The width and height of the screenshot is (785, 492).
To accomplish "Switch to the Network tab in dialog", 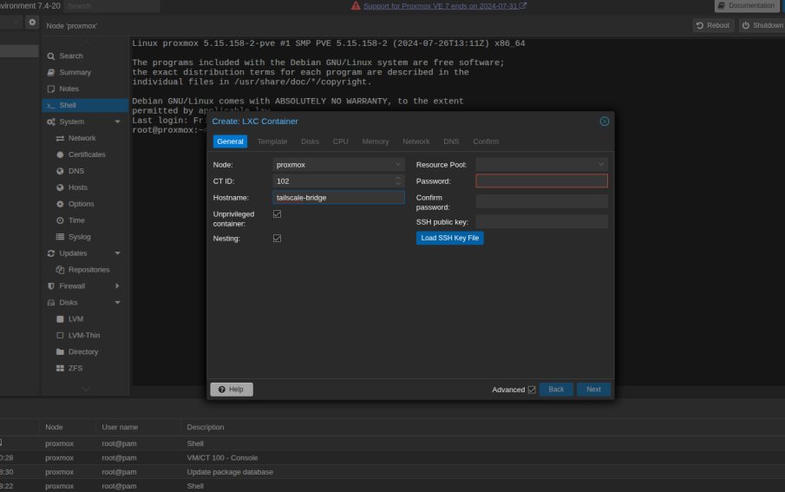I will tap(416, 141).
